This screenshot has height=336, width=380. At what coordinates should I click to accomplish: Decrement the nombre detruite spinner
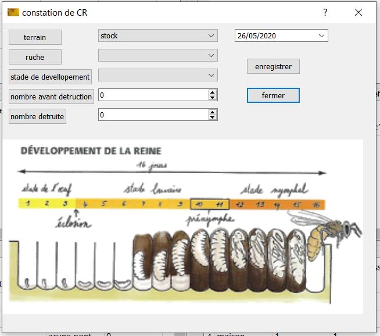pos(213,117)
